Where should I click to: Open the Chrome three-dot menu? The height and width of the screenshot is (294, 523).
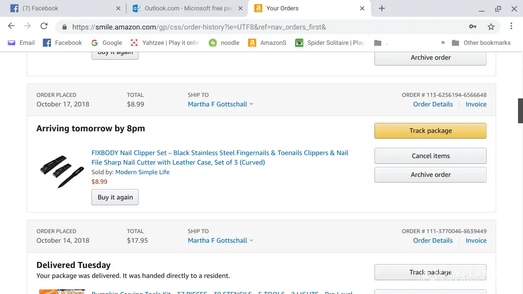click(511, 26)
